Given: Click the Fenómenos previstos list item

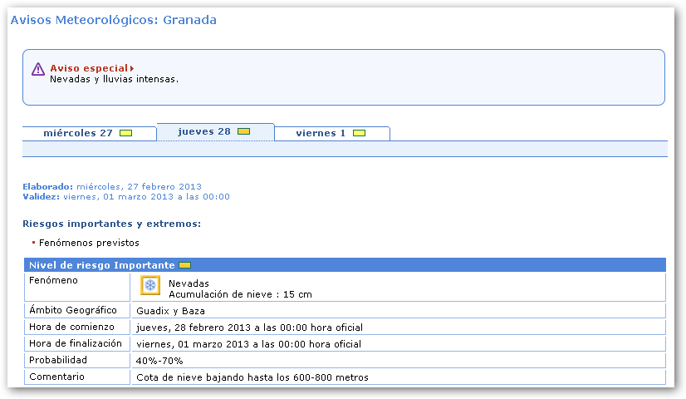Looking at the screenshot, I should [x=89, y=243].
